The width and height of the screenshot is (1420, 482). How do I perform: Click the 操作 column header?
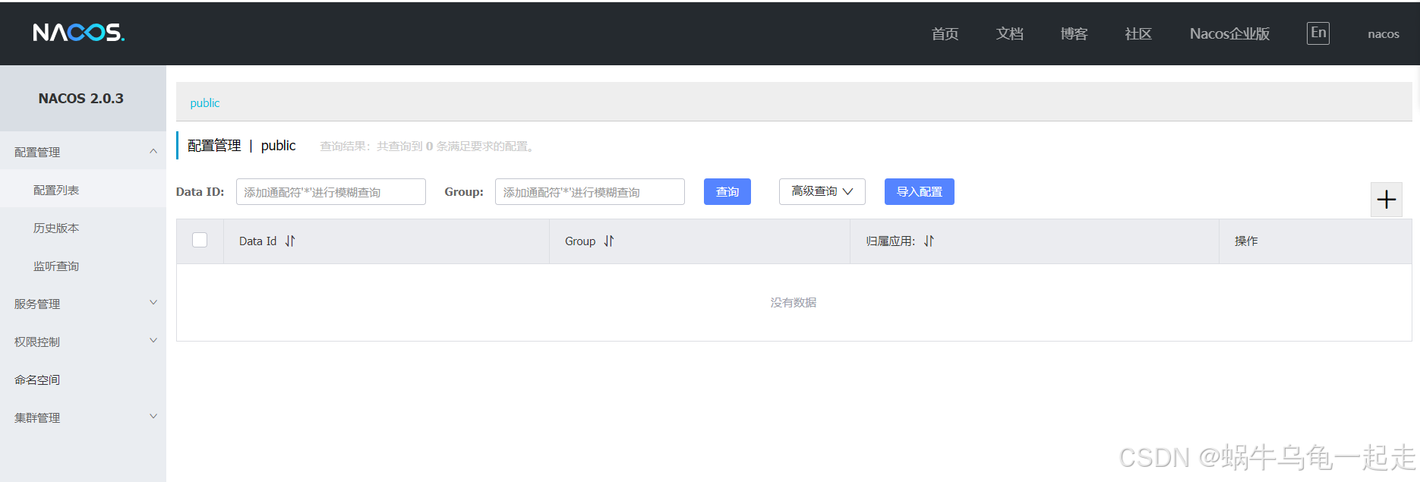pos(1246,241)
